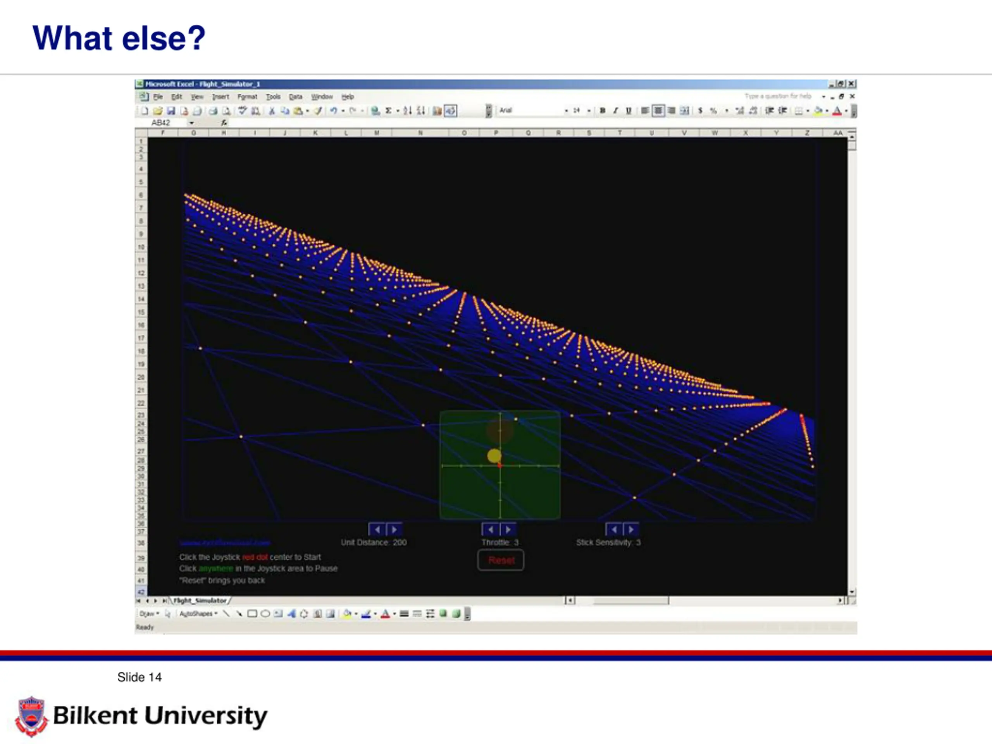Screen dimensions: 992x744
Task: Open the Edit menu
Action: coord(177,96)
